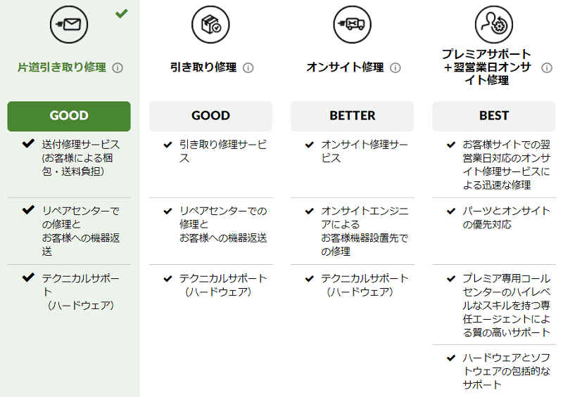
Task: Choose the gray GOOD pickup repair button
Action: point(210,116)
